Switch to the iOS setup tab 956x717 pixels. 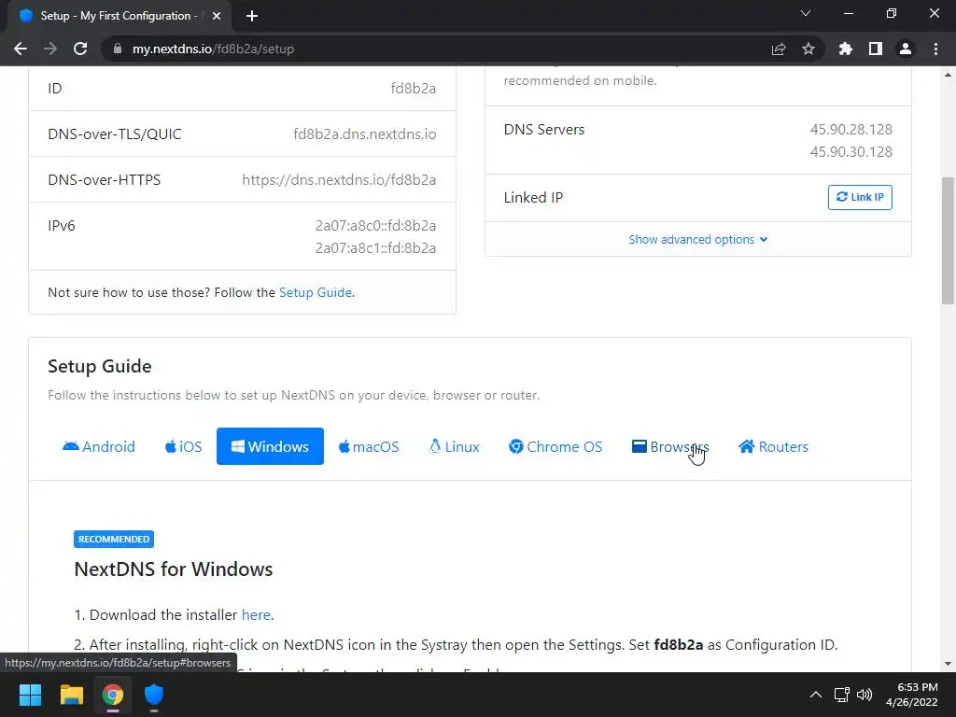coord(184,446)
